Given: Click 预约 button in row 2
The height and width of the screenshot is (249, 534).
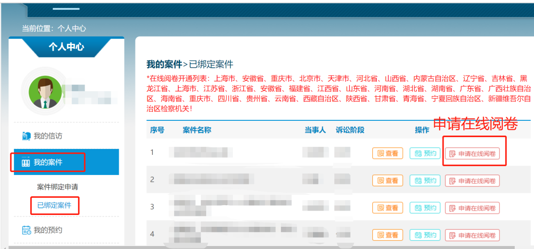Looking at the screenshot, I should (425, 181).
